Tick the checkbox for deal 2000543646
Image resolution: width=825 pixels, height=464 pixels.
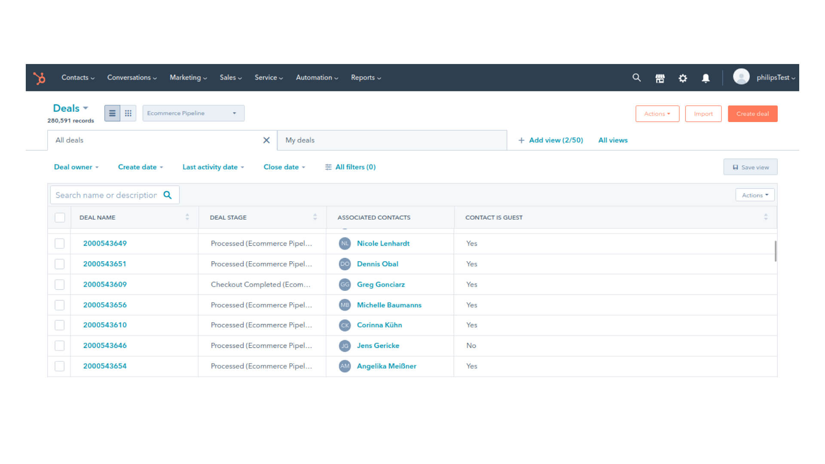click(60, 346)
